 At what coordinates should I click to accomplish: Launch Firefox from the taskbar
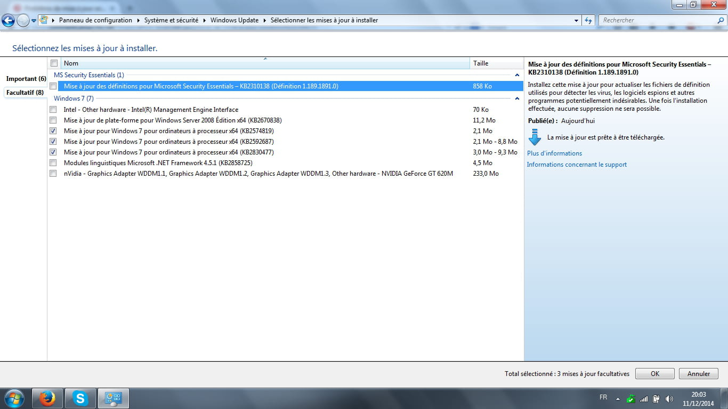pos(47,398)
